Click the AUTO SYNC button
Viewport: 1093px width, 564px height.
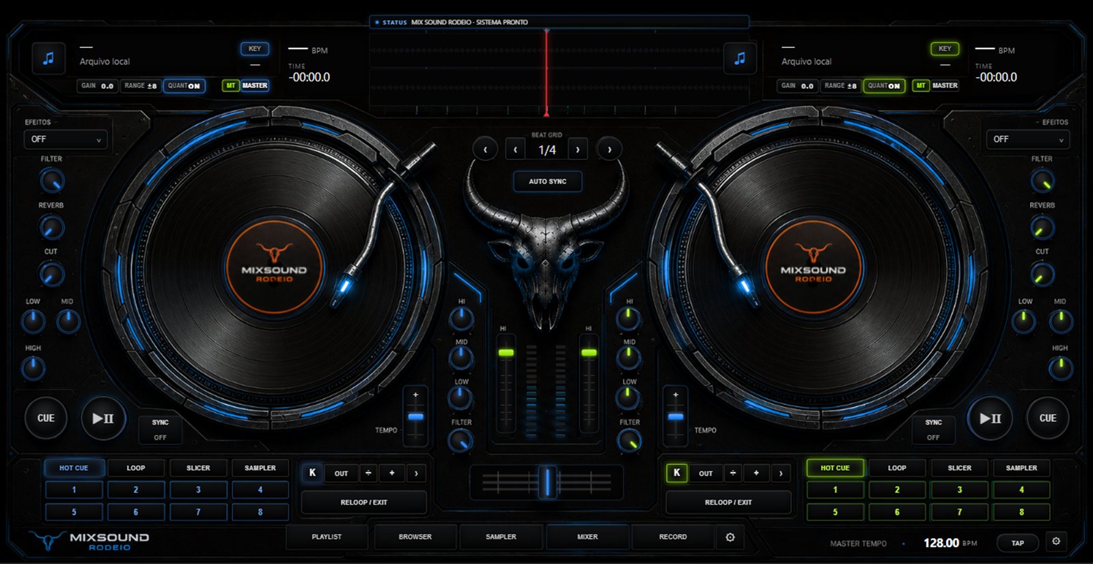[x=548, y=182]
